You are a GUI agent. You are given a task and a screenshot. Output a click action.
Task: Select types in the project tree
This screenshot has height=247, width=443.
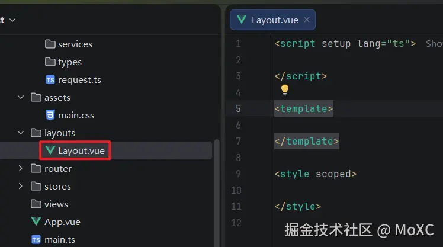point(70,62)
